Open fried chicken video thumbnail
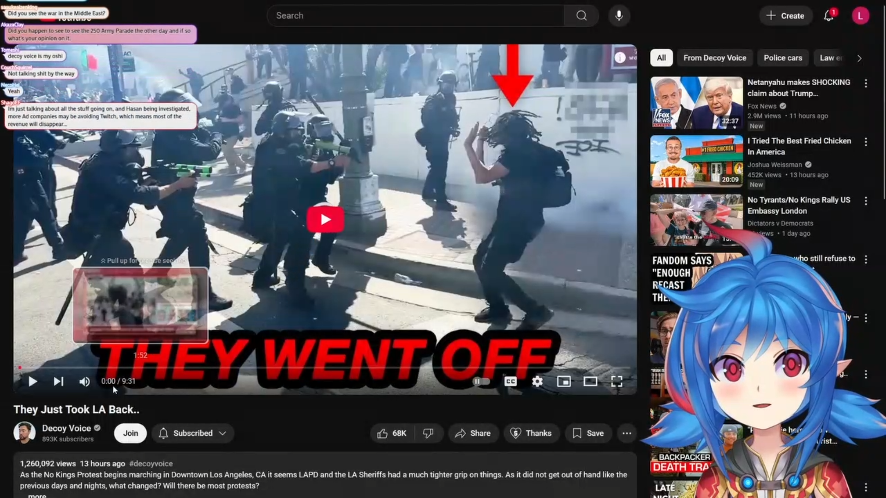886x498 pixels. pyautogui.click(x=696, y=161)
